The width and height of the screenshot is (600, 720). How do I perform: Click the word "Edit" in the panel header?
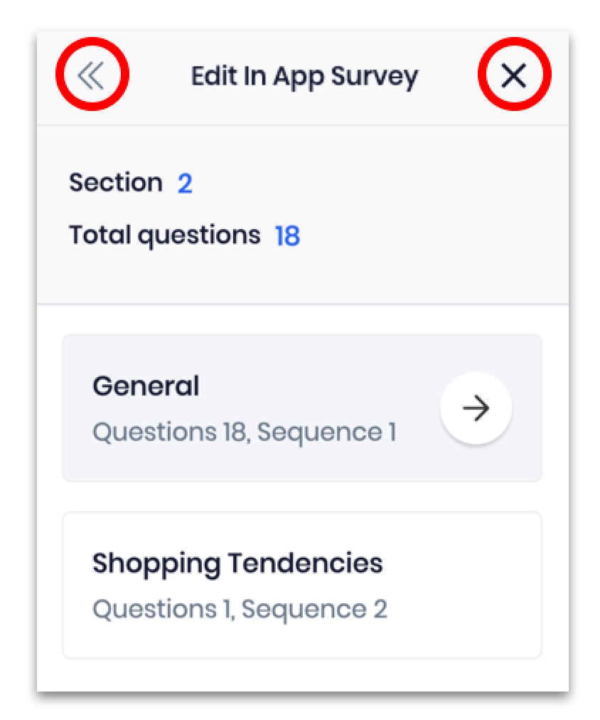(x=210, y=75)
